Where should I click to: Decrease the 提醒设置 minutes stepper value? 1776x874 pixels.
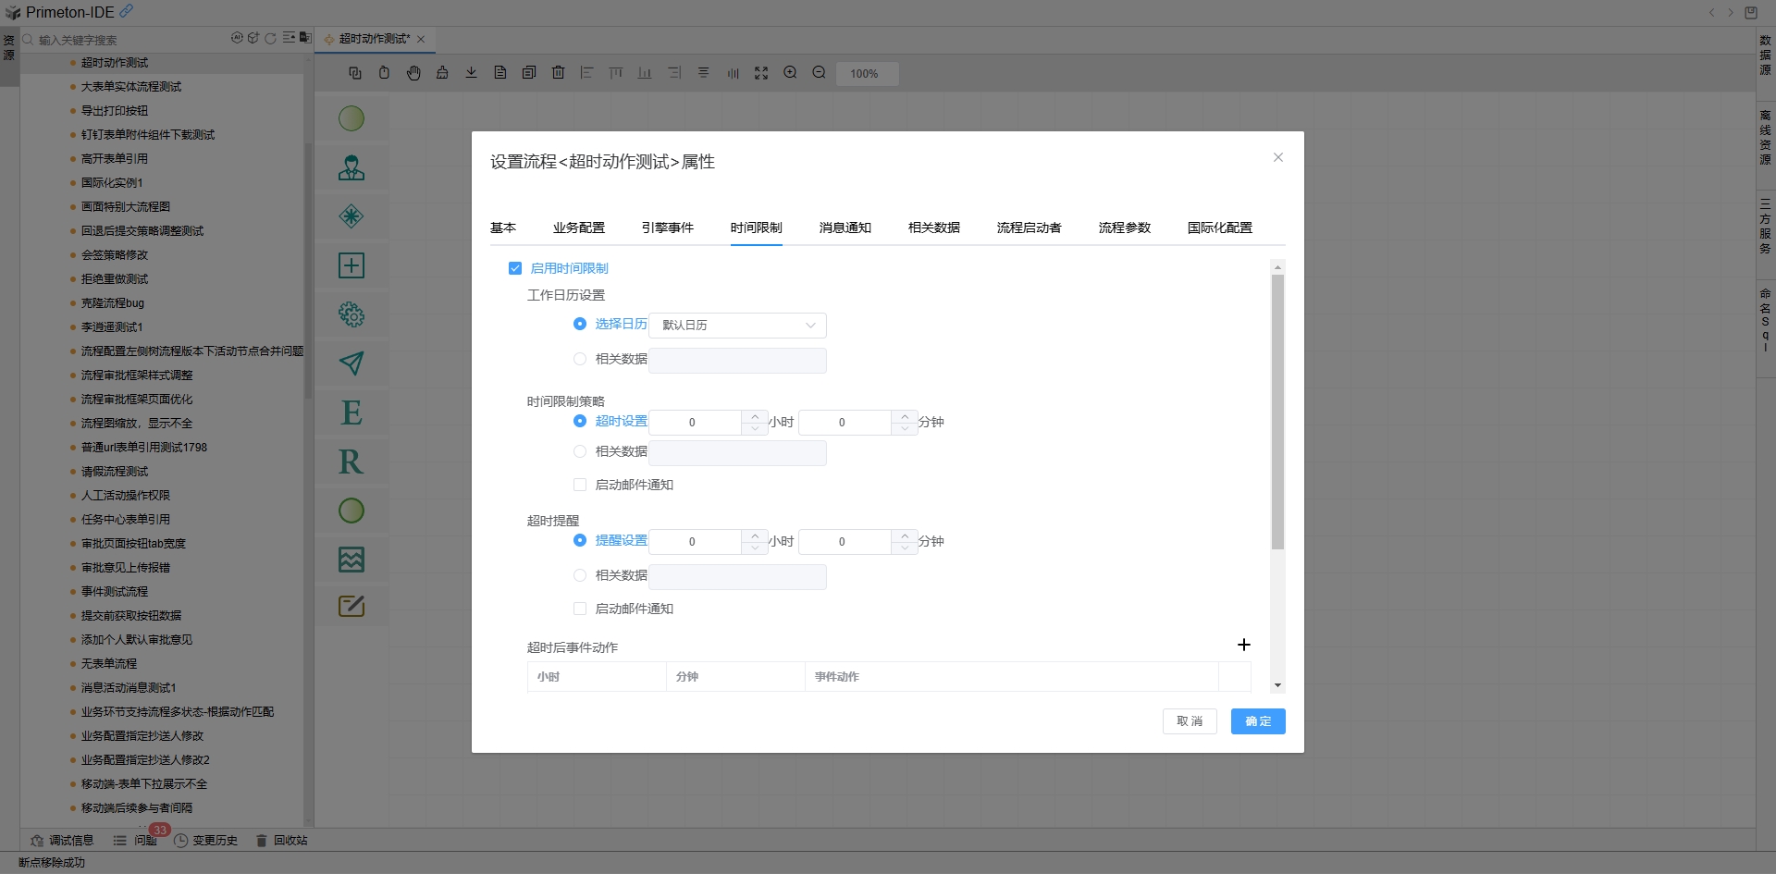[x=905, y=548]
